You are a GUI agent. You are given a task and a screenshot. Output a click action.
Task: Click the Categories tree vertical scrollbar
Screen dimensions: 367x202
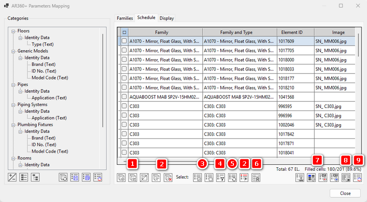pyautogui.click(x=103, y=81)
